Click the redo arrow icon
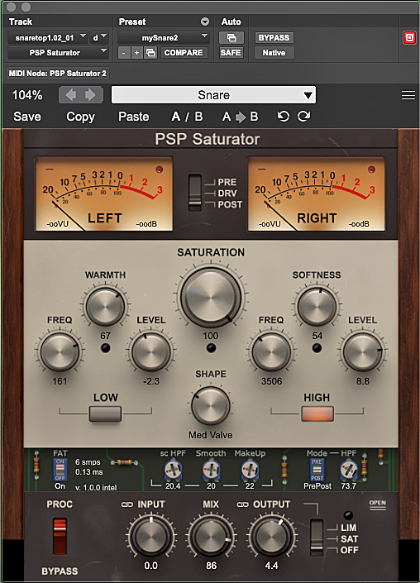The width and height of the screenshot is (420, 583). 303,117
